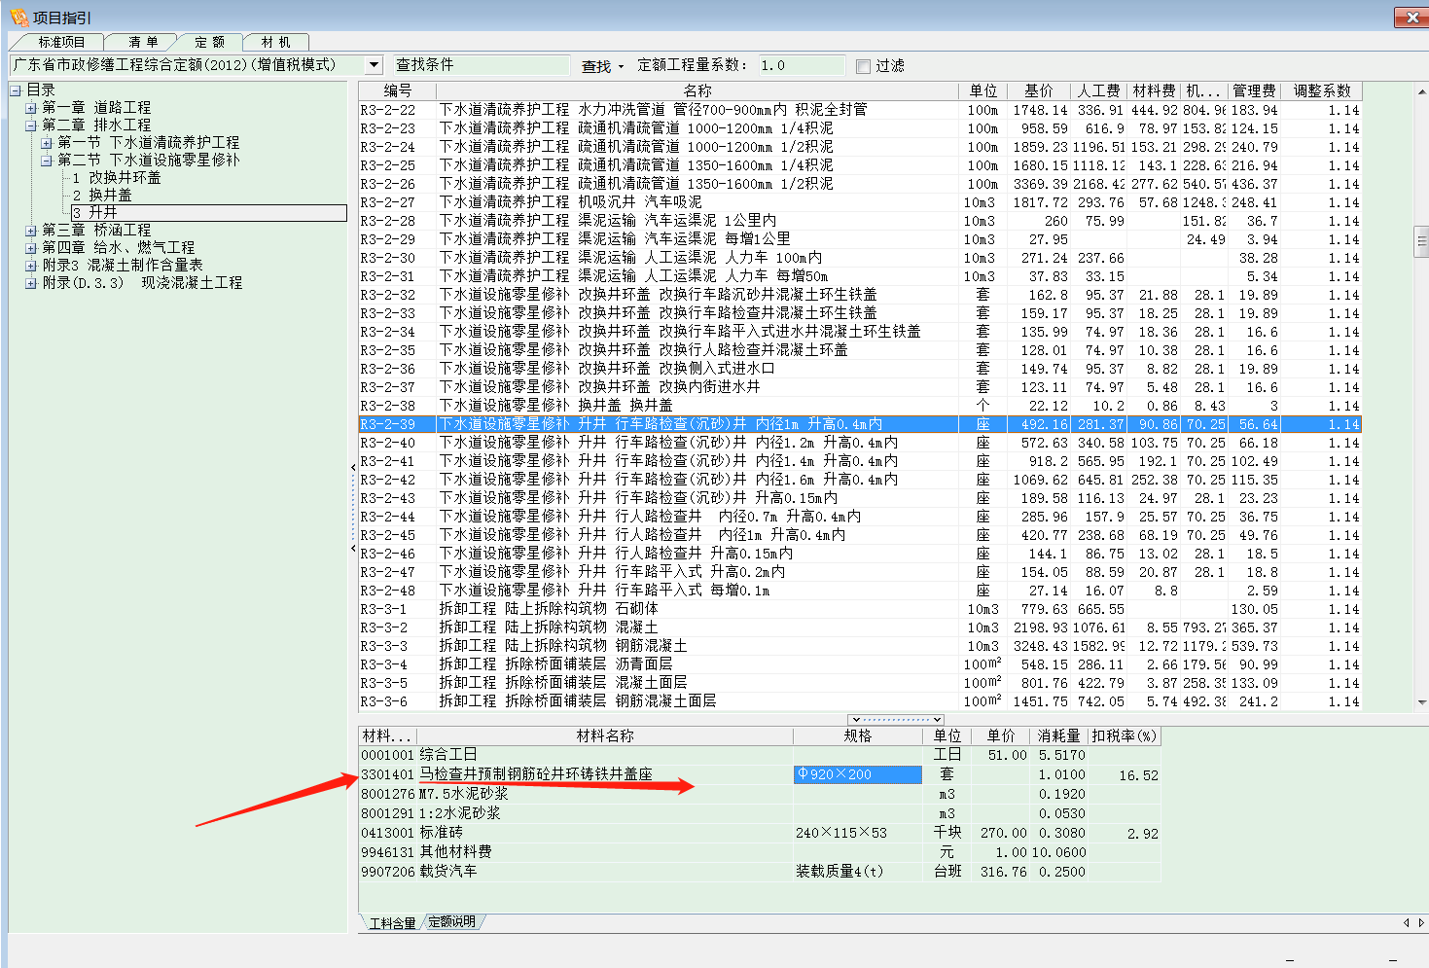This screenshot has height=968, width=1429.
Task: Collapse 第二节 下水道设施零星修补 node
Action: [47, 161]
